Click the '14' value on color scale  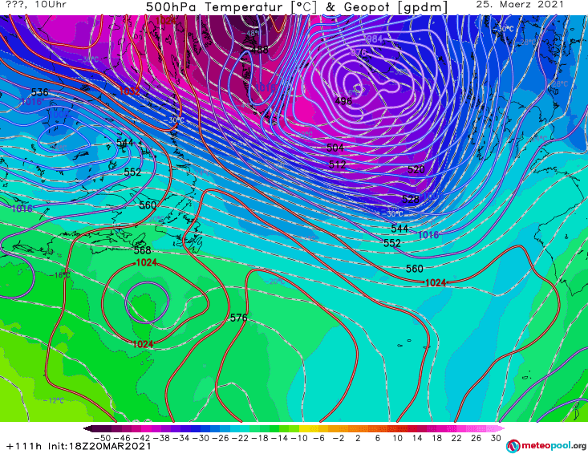tap(417, 438)
